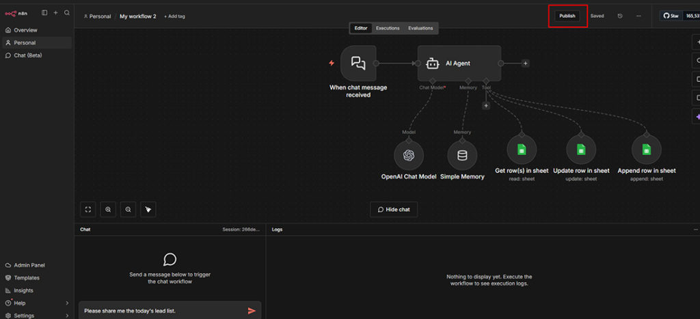Send the chat message arrow
Screen dimensions: 700x319
[252, 311]
